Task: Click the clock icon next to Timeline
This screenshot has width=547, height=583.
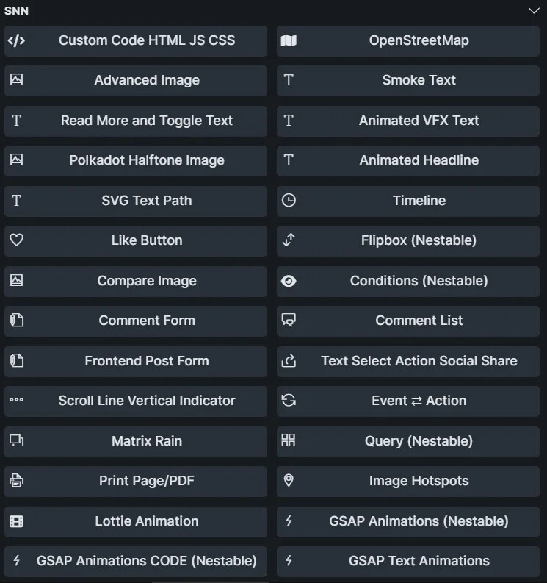Action: [289, 200]
